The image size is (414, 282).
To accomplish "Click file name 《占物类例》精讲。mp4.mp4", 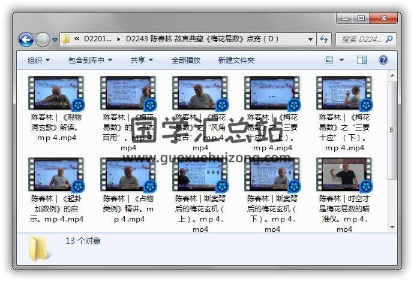I will tap(128, 209).
